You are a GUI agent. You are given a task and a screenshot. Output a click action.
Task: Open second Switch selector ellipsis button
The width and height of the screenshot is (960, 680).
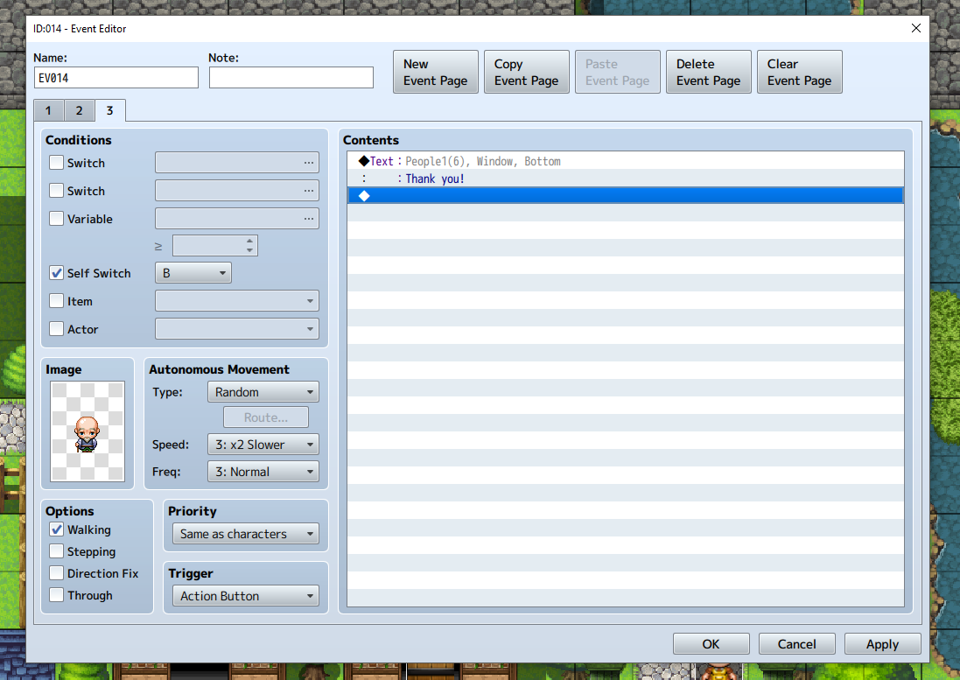point(308,191)
